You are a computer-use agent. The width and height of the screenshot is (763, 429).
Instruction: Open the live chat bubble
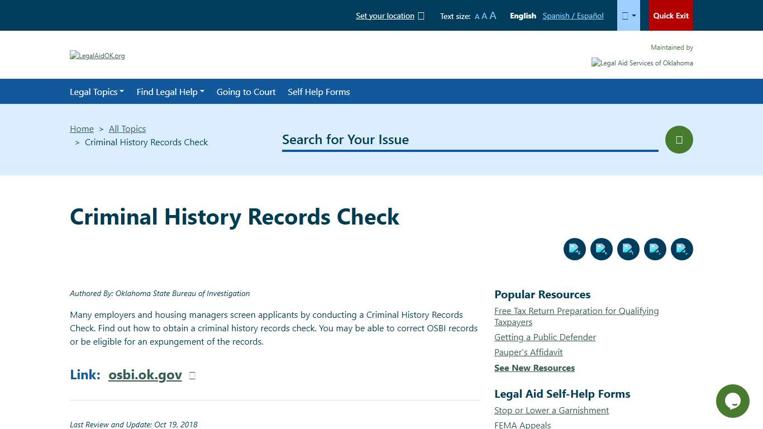coord(732,401)
